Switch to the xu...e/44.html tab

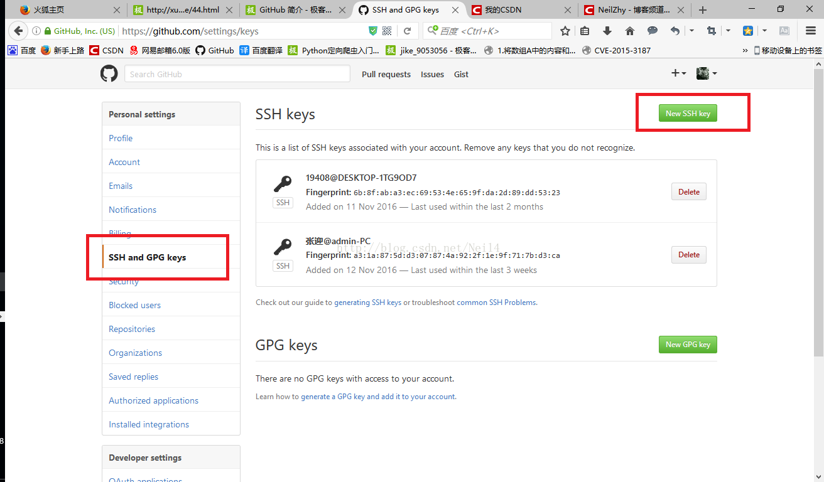[182, 10]
